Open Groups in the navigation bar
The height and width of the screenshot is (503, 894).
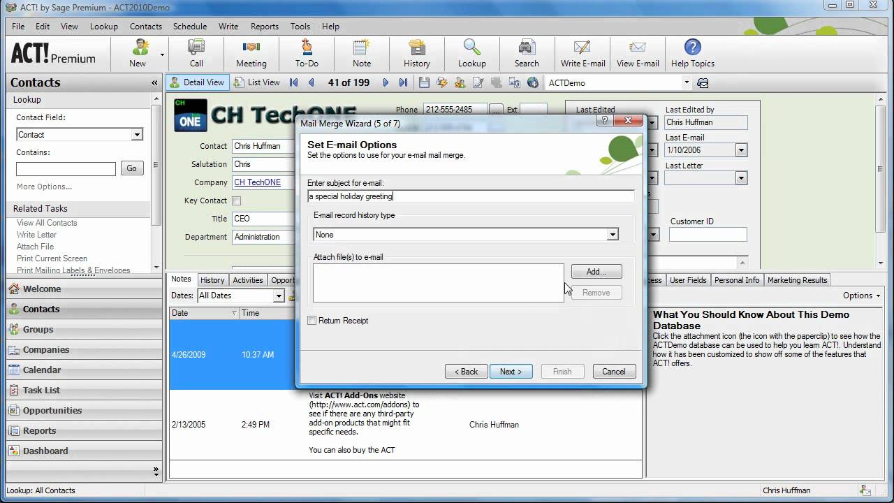[x=84, y=329]
